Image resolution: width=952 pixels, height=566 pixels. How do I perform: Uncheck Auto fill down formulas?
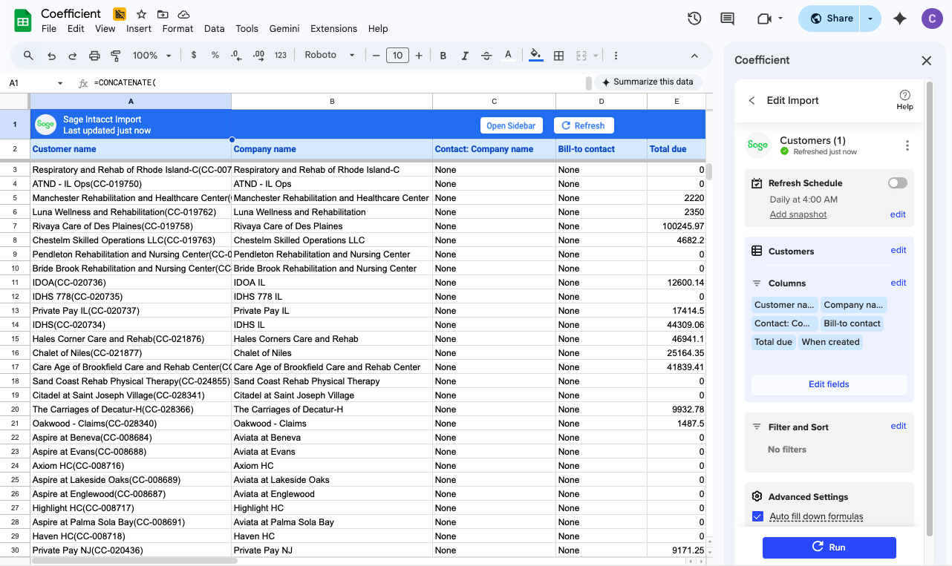point(757,516)
